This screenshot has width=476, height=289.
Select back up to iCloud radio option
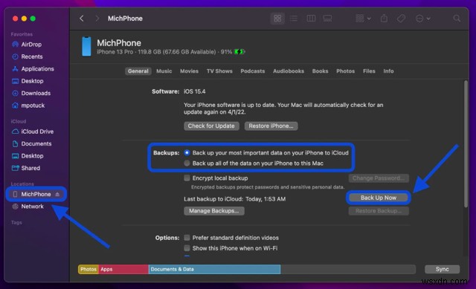187,152
